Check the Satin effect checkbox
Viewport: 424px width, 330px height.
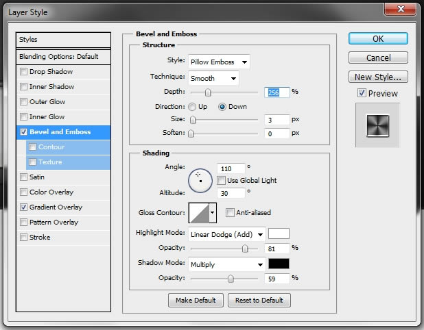[x=24, y=177]
